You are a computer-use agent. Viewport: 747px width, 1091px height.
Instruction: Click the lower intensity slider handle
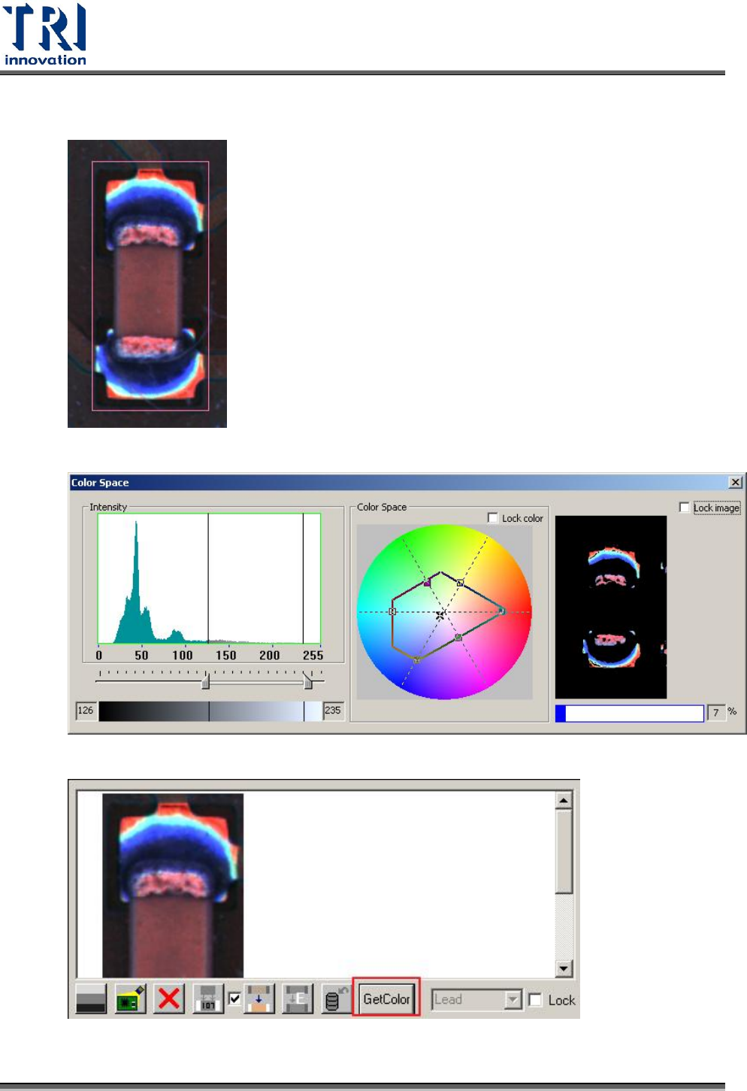point(205,681)
